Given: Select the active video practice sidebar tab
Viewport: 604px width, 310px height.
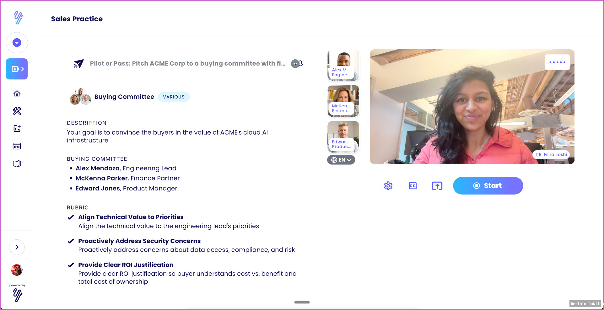Looking at the screenshot, I should coord(17,69).
